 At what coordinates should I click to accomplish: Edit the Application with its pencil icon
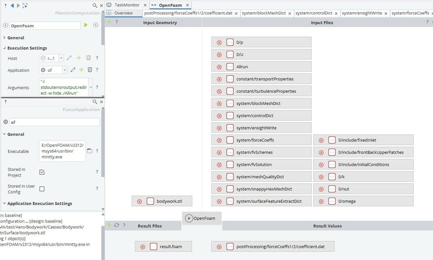[73, 70]
